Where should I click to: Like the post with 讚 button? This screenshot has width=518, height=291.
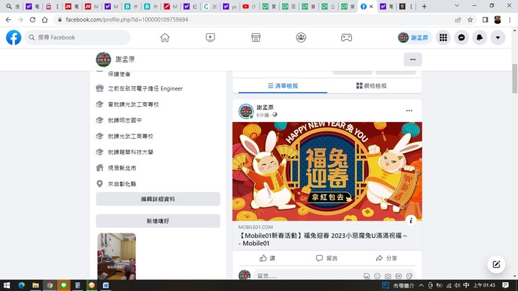[x=267, y=258]
